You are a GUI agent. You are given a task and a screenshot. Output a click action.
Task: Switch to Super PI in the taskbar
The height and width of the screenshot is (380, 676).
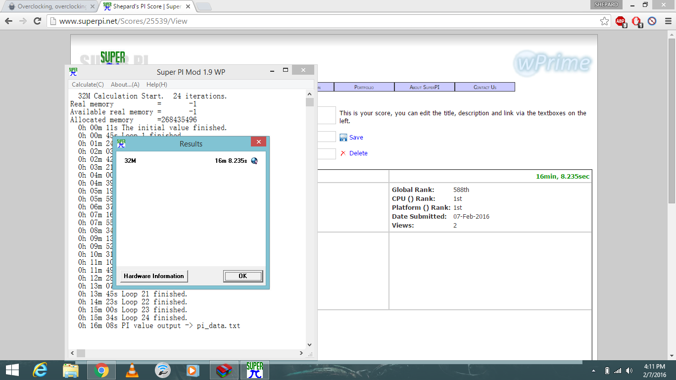tap(255, 370)
